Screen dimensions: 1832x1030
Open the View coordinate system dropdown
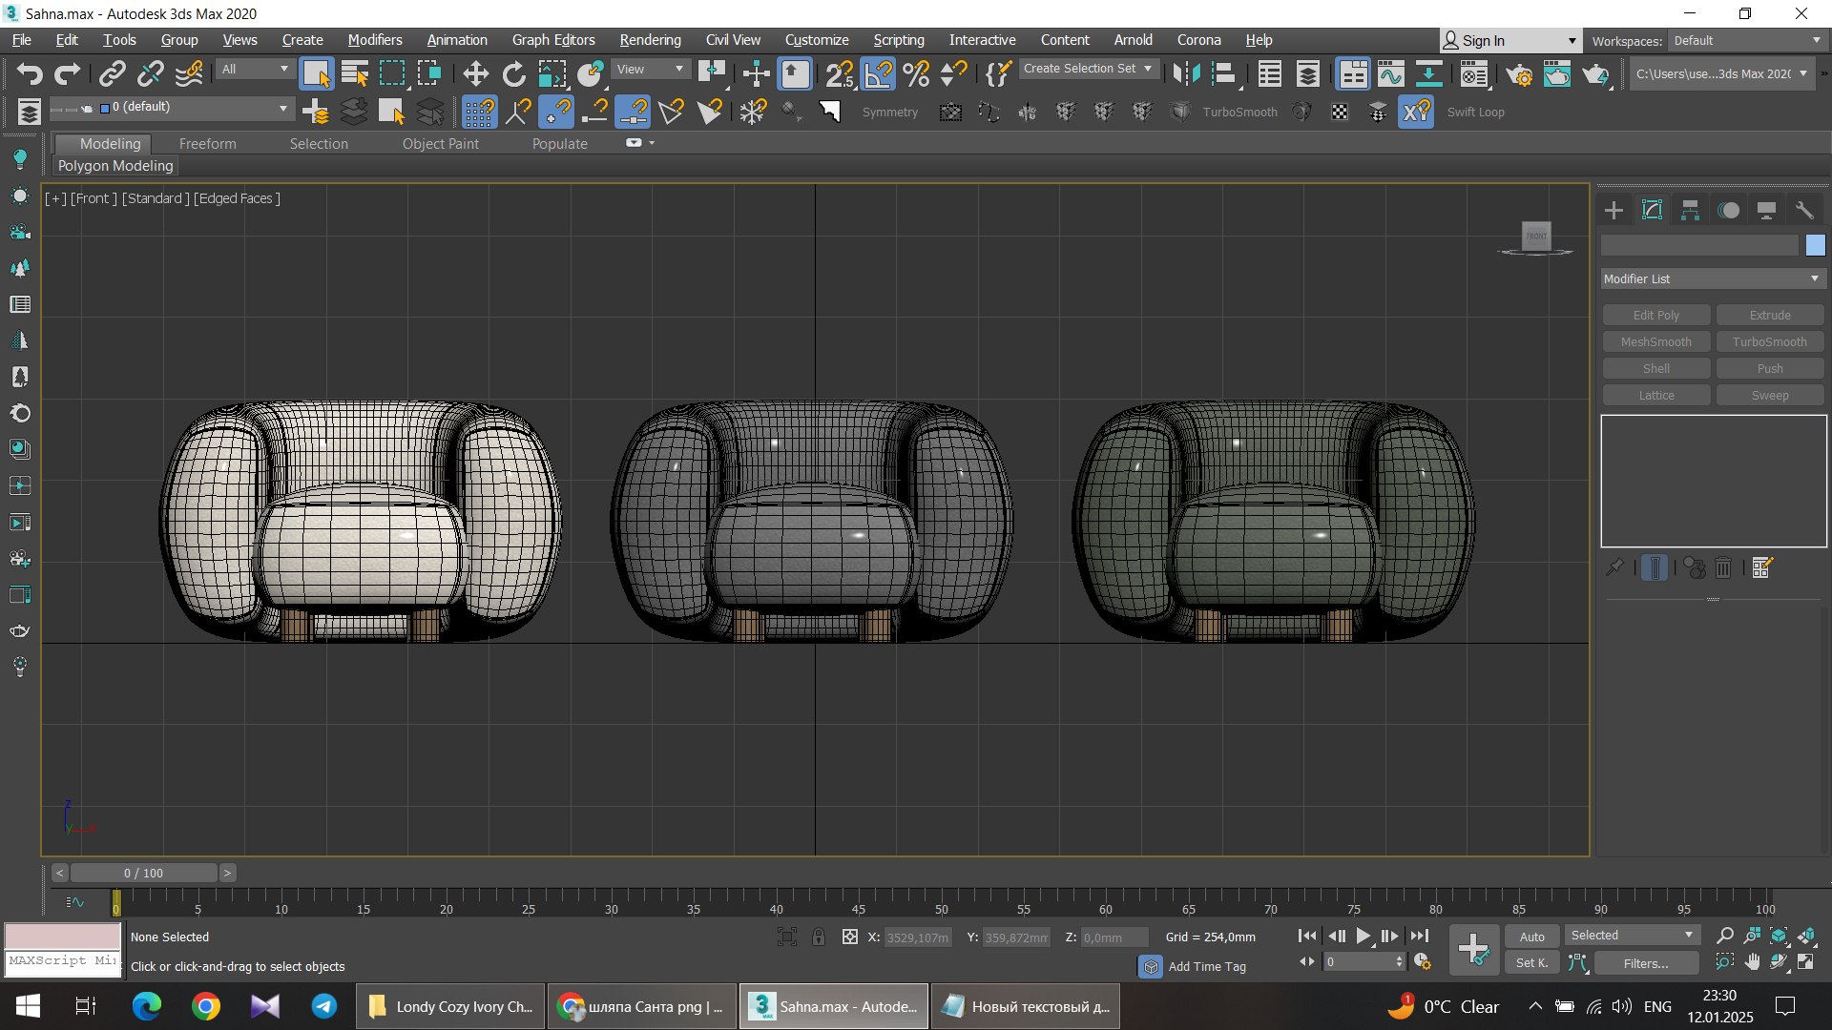(x=650, y=69)
